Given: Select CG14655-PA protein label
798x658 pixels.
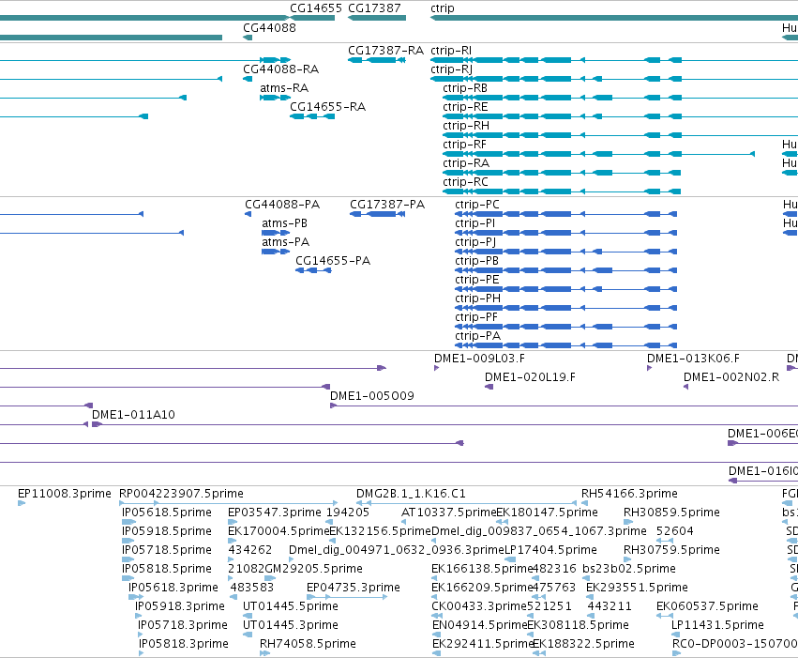Looking at the screenshot, I should pos(333,261).
